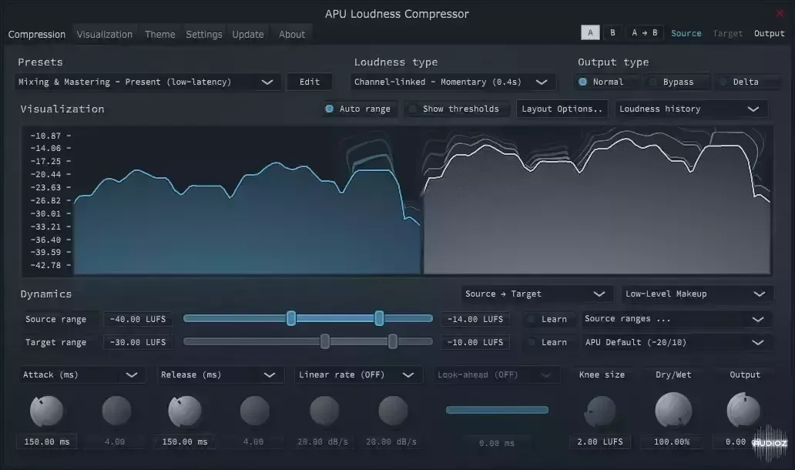This screenshot has width=795, height=470.
Task: Click the Attack 150.00 ms knob
Action: tap(47, 411)
